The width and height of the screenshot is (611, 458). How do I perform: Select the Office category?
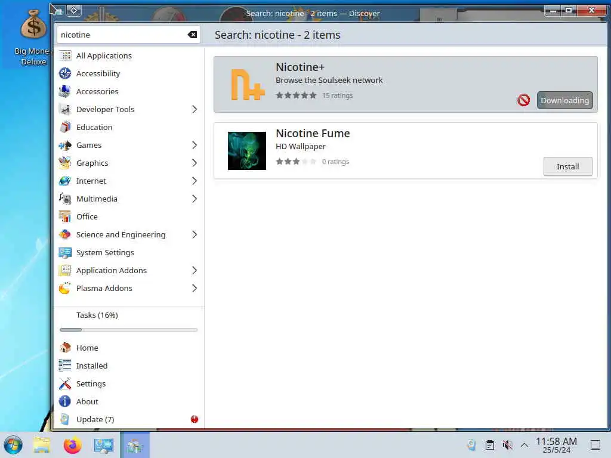point(129,217)
